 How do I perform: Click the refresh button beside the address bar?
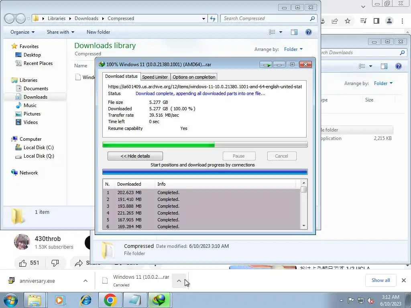click(x=213, y=18)
